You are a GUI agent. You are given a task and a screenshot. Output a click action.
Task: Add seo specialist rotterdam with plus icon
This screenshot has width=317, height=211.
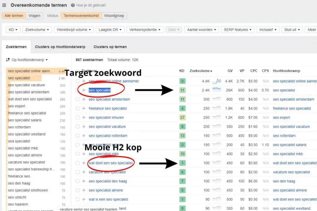[84, 136]
